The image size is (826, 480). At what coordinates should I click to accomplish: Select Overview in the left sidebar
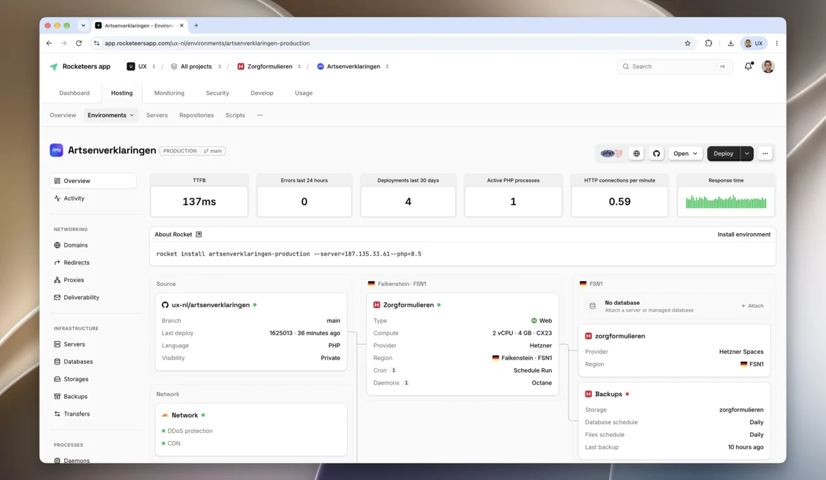(93, 181)
